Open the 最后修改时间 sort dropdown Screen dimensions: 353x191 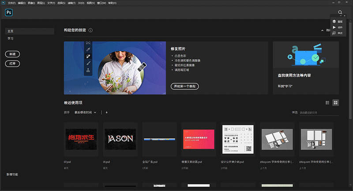point(85,112)
